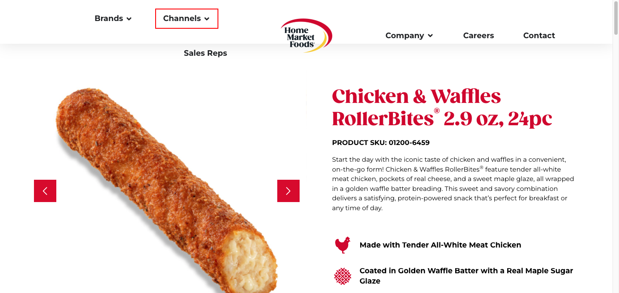
Task: Click the Home Market Foods logo
Action: (306, 36)
